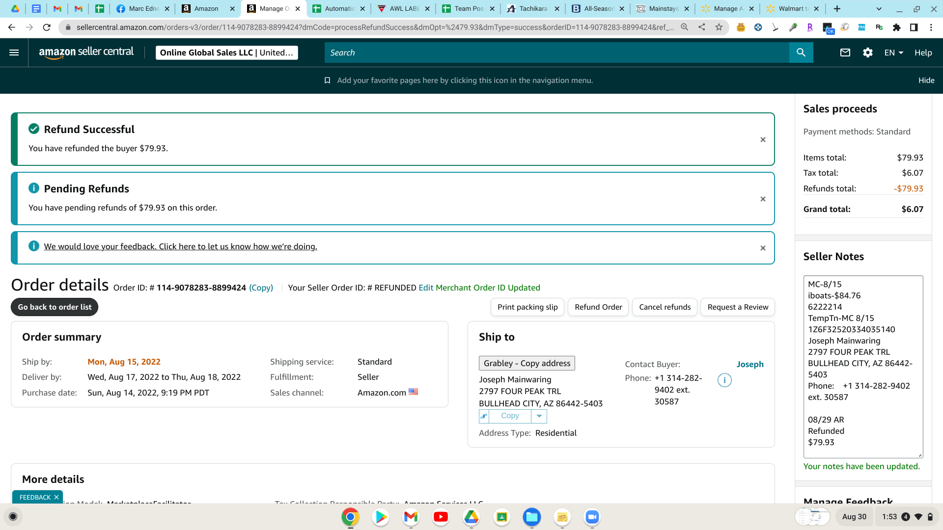Open a new browser tab
The height and width of the screenshot is (530, 943).
tap(837, 9)
